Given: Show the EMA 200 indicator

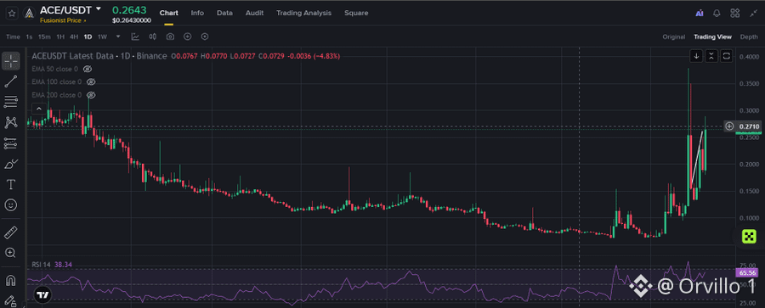Looking at the screenshot, I should coord(91,95).
